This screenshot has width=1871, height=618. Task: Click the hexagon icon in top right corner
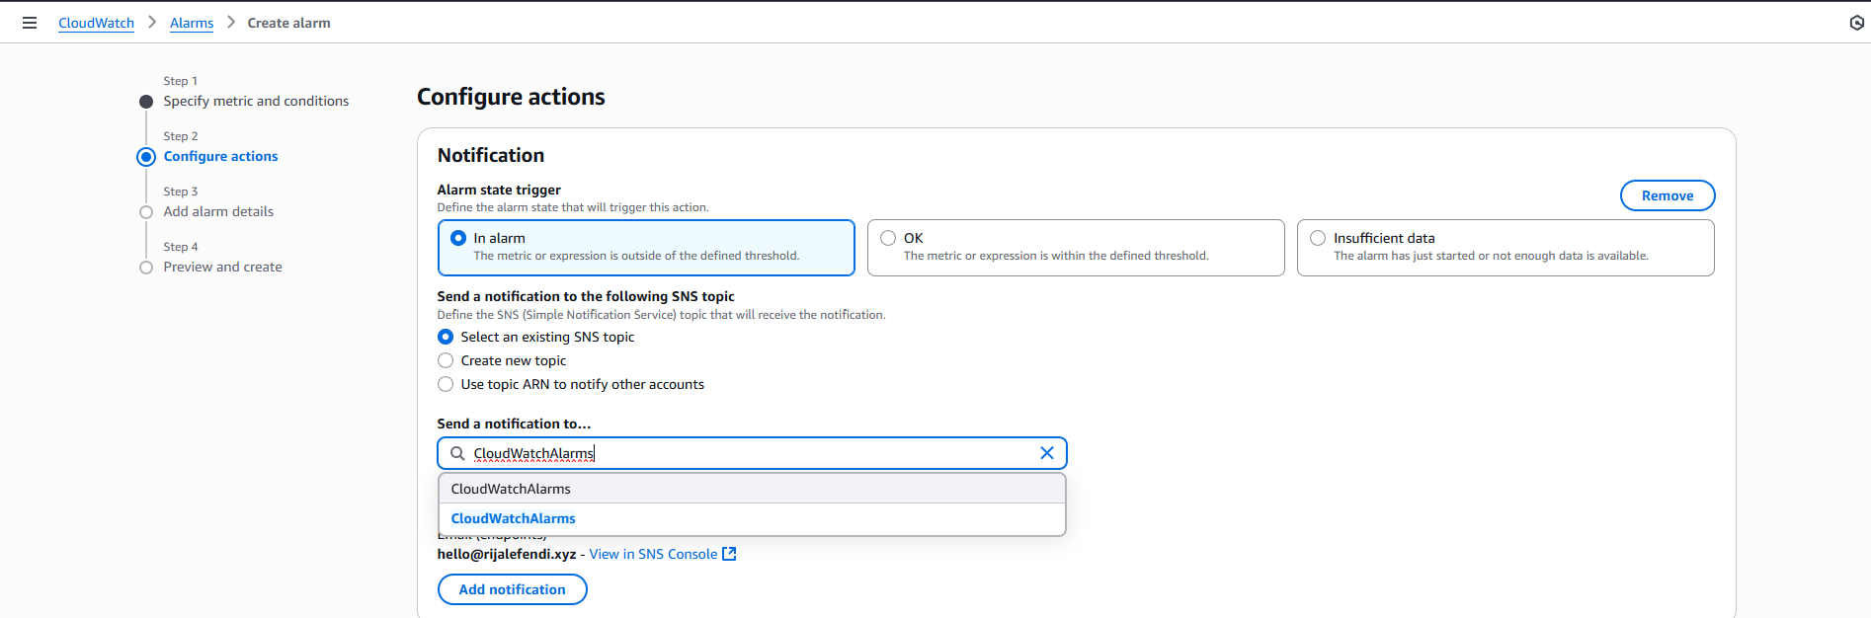1856,23
